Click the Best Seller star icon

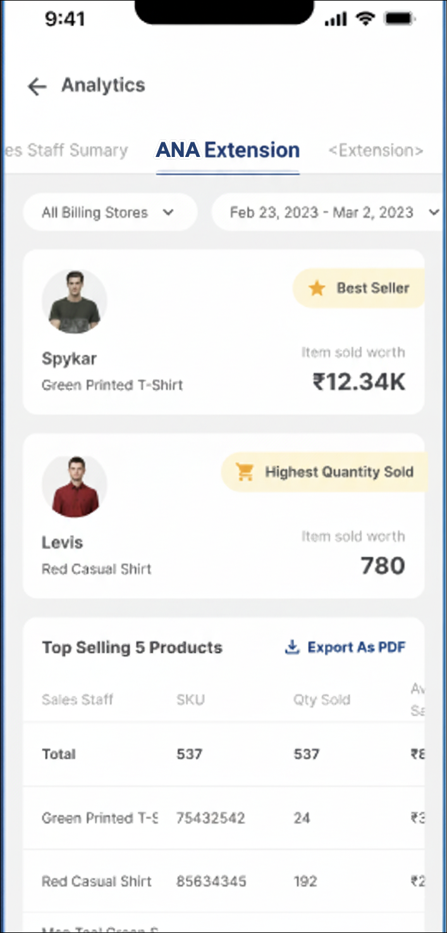[x=316, y=289]
